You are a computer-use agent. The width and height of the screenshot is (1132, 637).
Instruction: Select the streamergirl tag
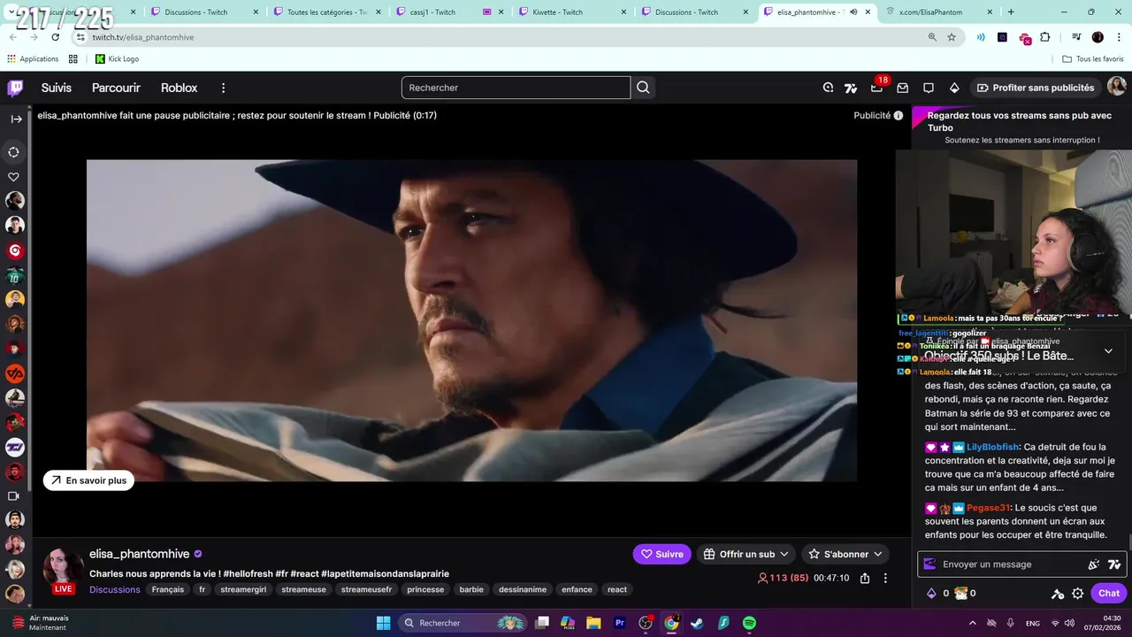point(243,589)
